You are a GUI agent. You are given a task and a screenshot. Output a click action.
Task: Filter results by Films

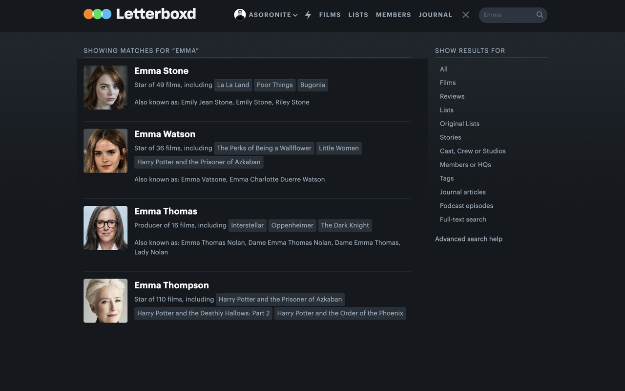pos(448,83)
